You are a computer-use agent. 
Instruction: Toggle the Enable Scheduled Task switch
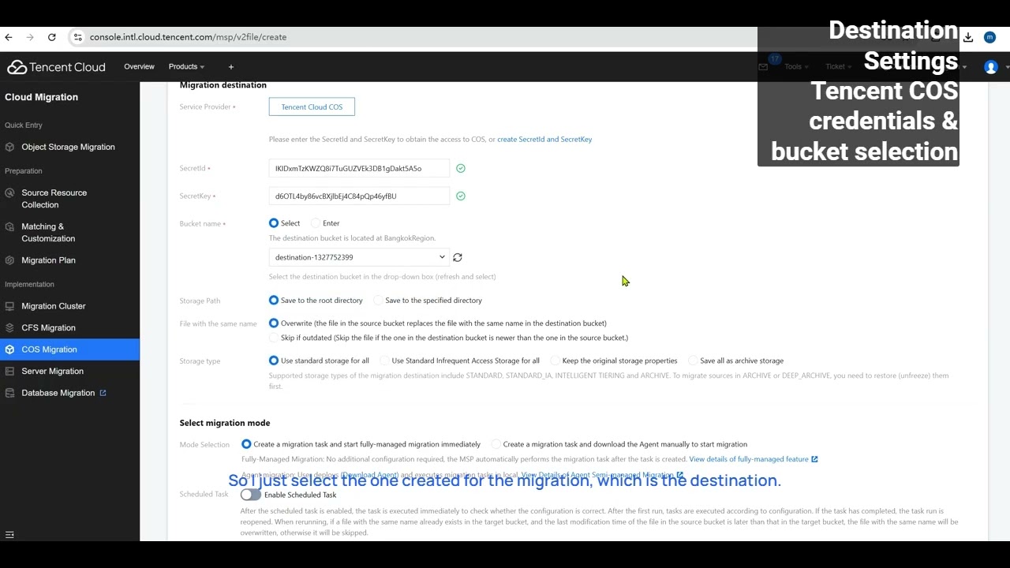click(251, 495)
